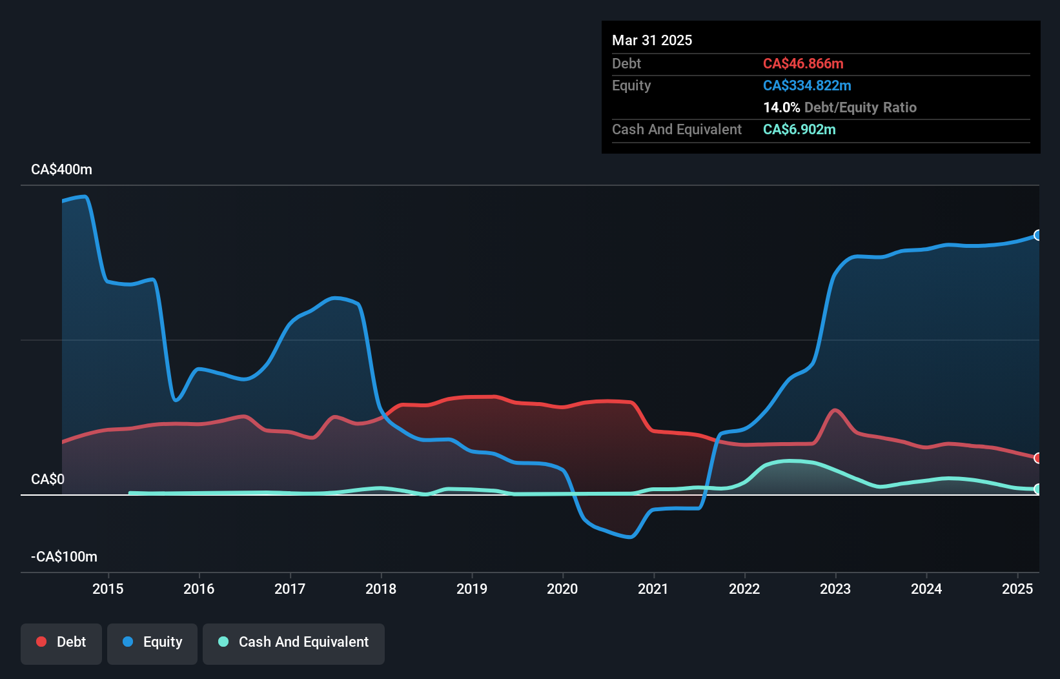
Task: Click the Debt value CA$46.866m
Action: click(x=803, y=63)
